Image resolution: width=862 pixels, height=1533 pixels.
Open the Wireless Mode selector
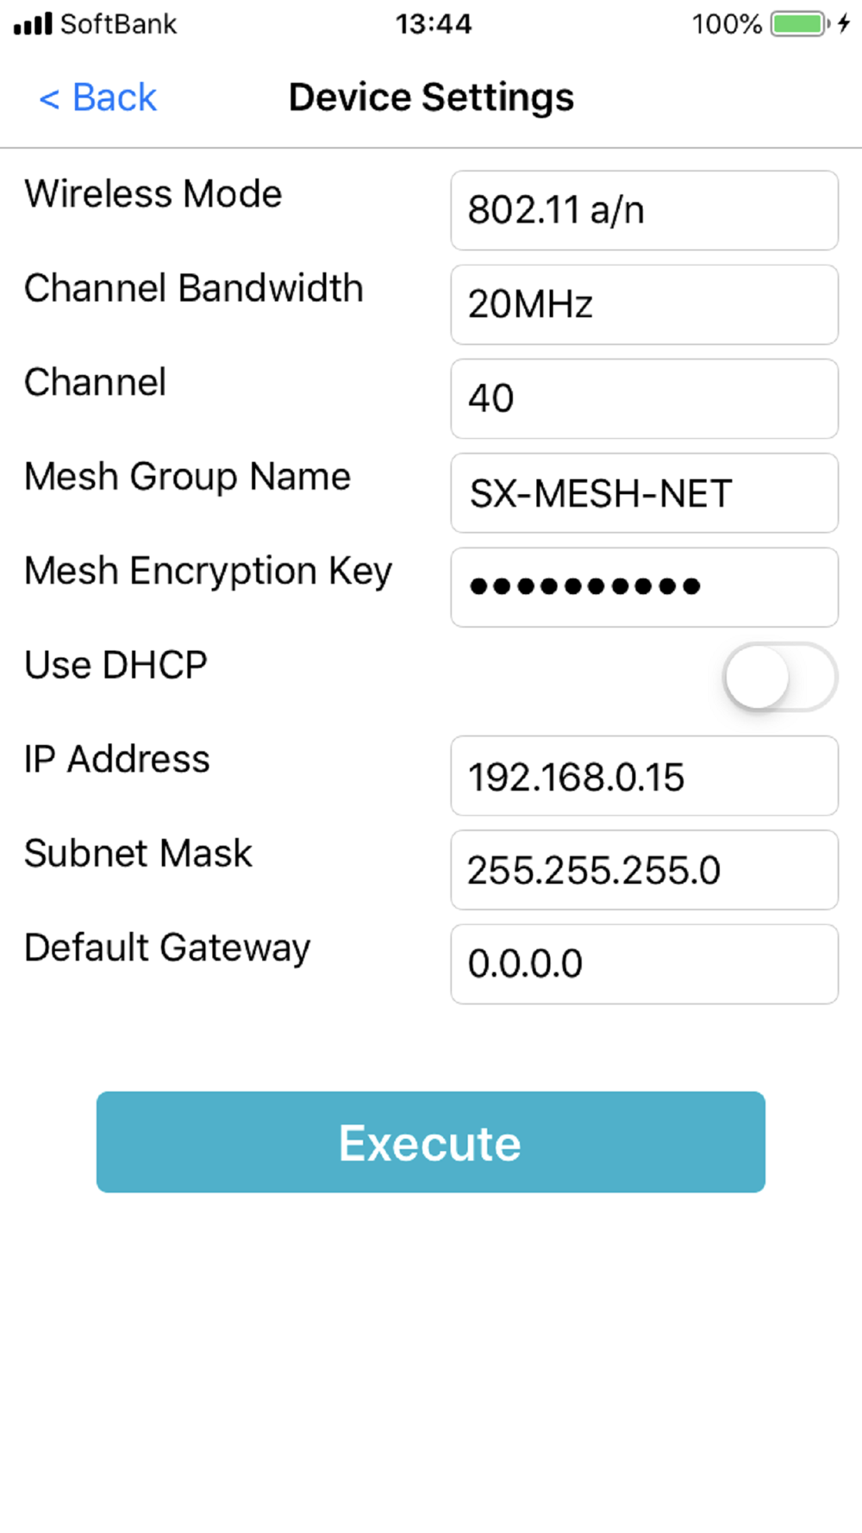click(644, 210)
